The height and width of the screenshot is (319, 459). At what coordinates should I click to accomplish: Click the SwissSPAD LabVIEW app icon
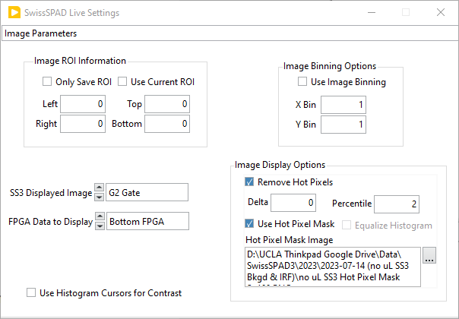pos(14,13)
